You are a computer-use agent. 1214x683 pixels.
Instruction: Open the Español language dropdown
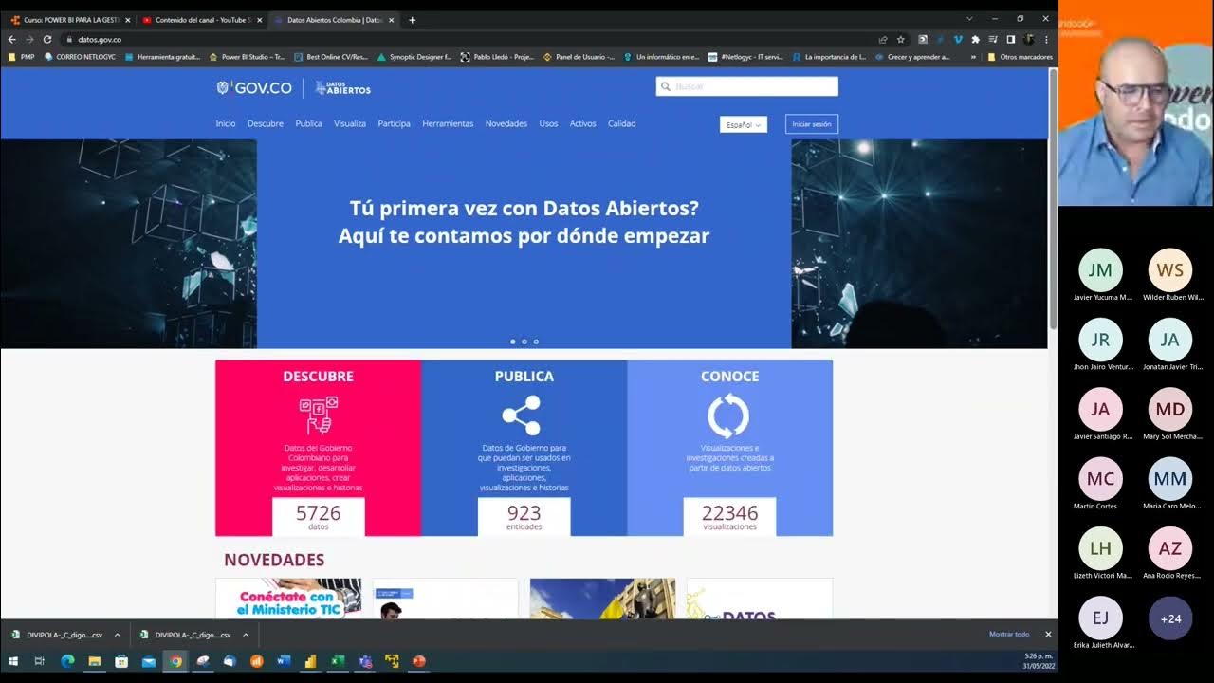[744, 124]
